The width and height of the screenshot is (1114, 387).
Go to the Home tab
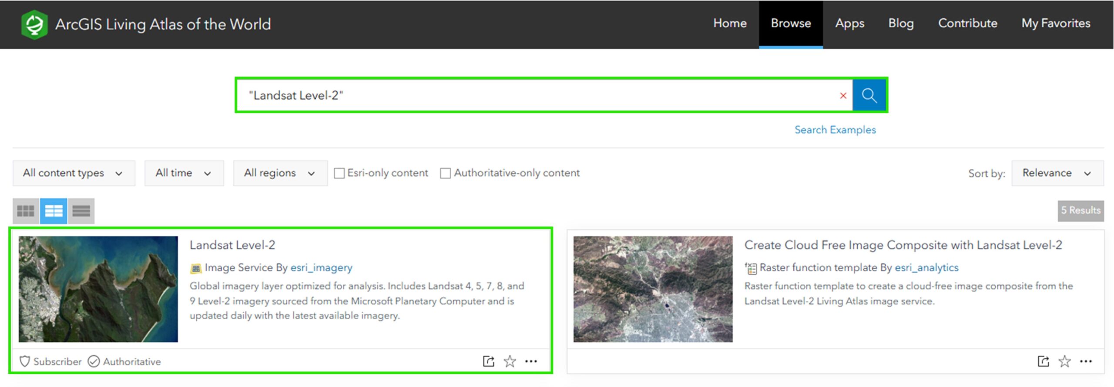pos(730,23)
